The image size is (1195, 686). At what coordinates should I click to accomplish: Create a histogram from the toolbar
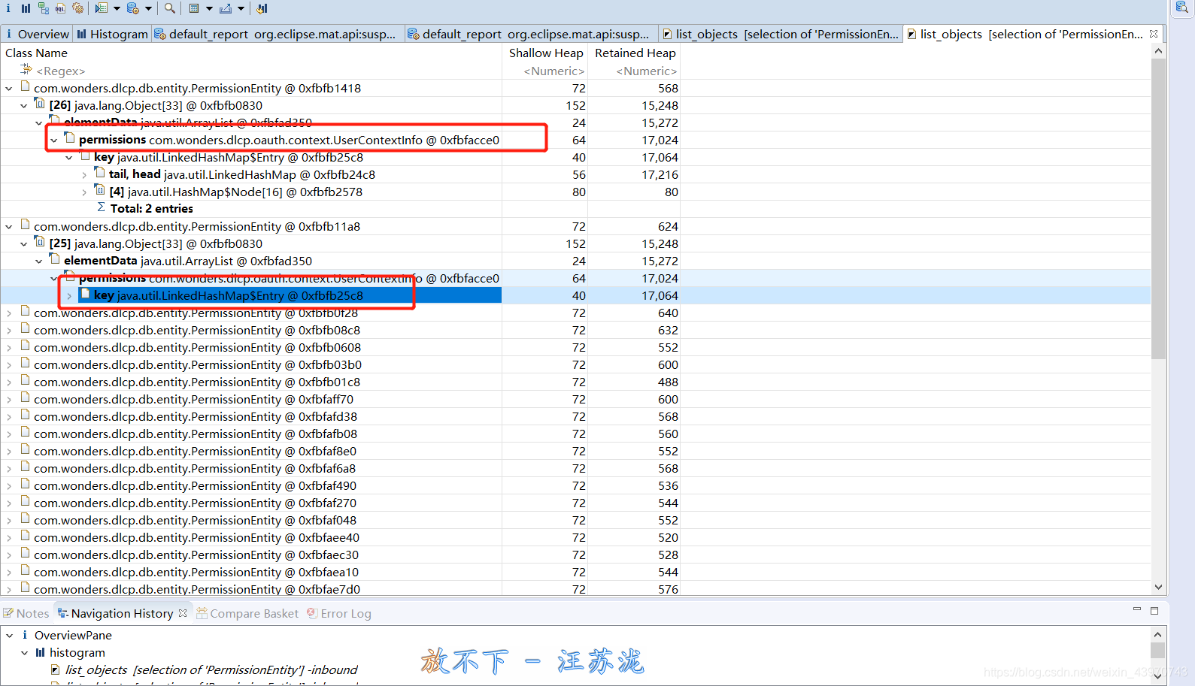(x=26, y=8)
